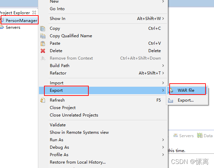Click the Paste clipboard icon
Image resolution: width=214 pixels, height=168 pixels.
(43, 44)
